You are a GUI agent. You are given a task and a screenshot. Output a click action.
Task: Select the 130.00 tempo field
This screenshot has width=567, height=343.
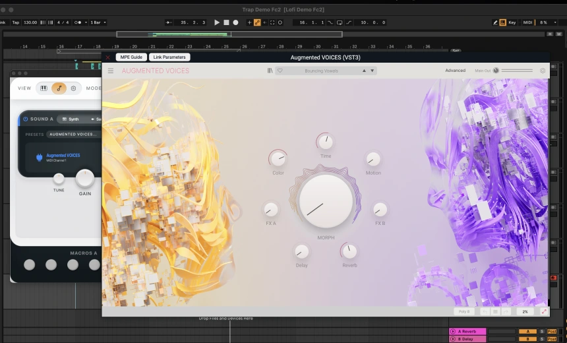pos(30,22)
